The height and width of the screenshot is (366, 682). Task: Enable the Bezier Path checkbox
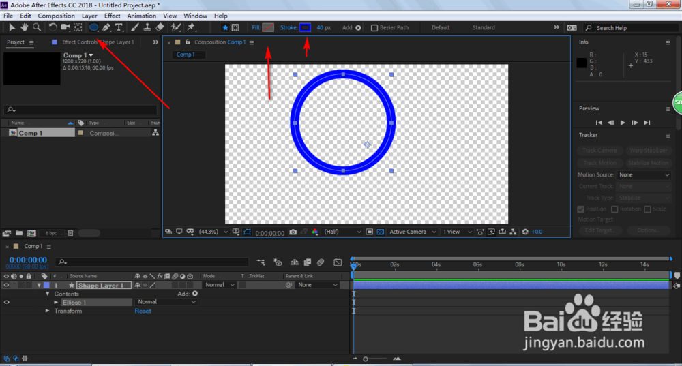pos(374,28)
